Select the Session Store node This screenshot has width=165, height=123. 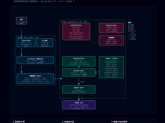(x=111, y=28)
